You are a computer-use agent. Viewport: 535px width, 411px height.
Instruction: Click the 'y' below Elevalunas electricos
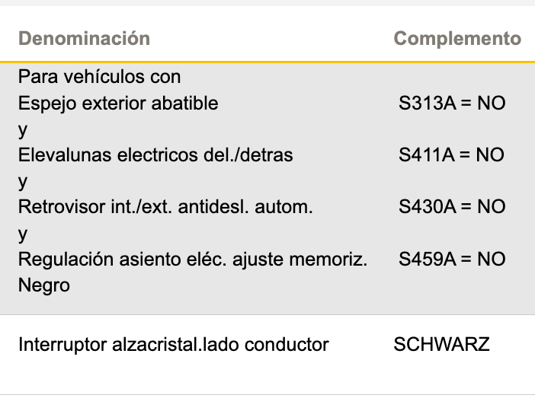[x=23, y=181]
